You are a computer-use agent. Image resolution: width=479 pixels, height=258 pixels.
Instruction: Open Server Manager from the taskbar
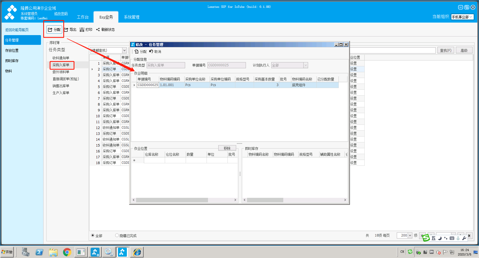(x=25, y=252)
